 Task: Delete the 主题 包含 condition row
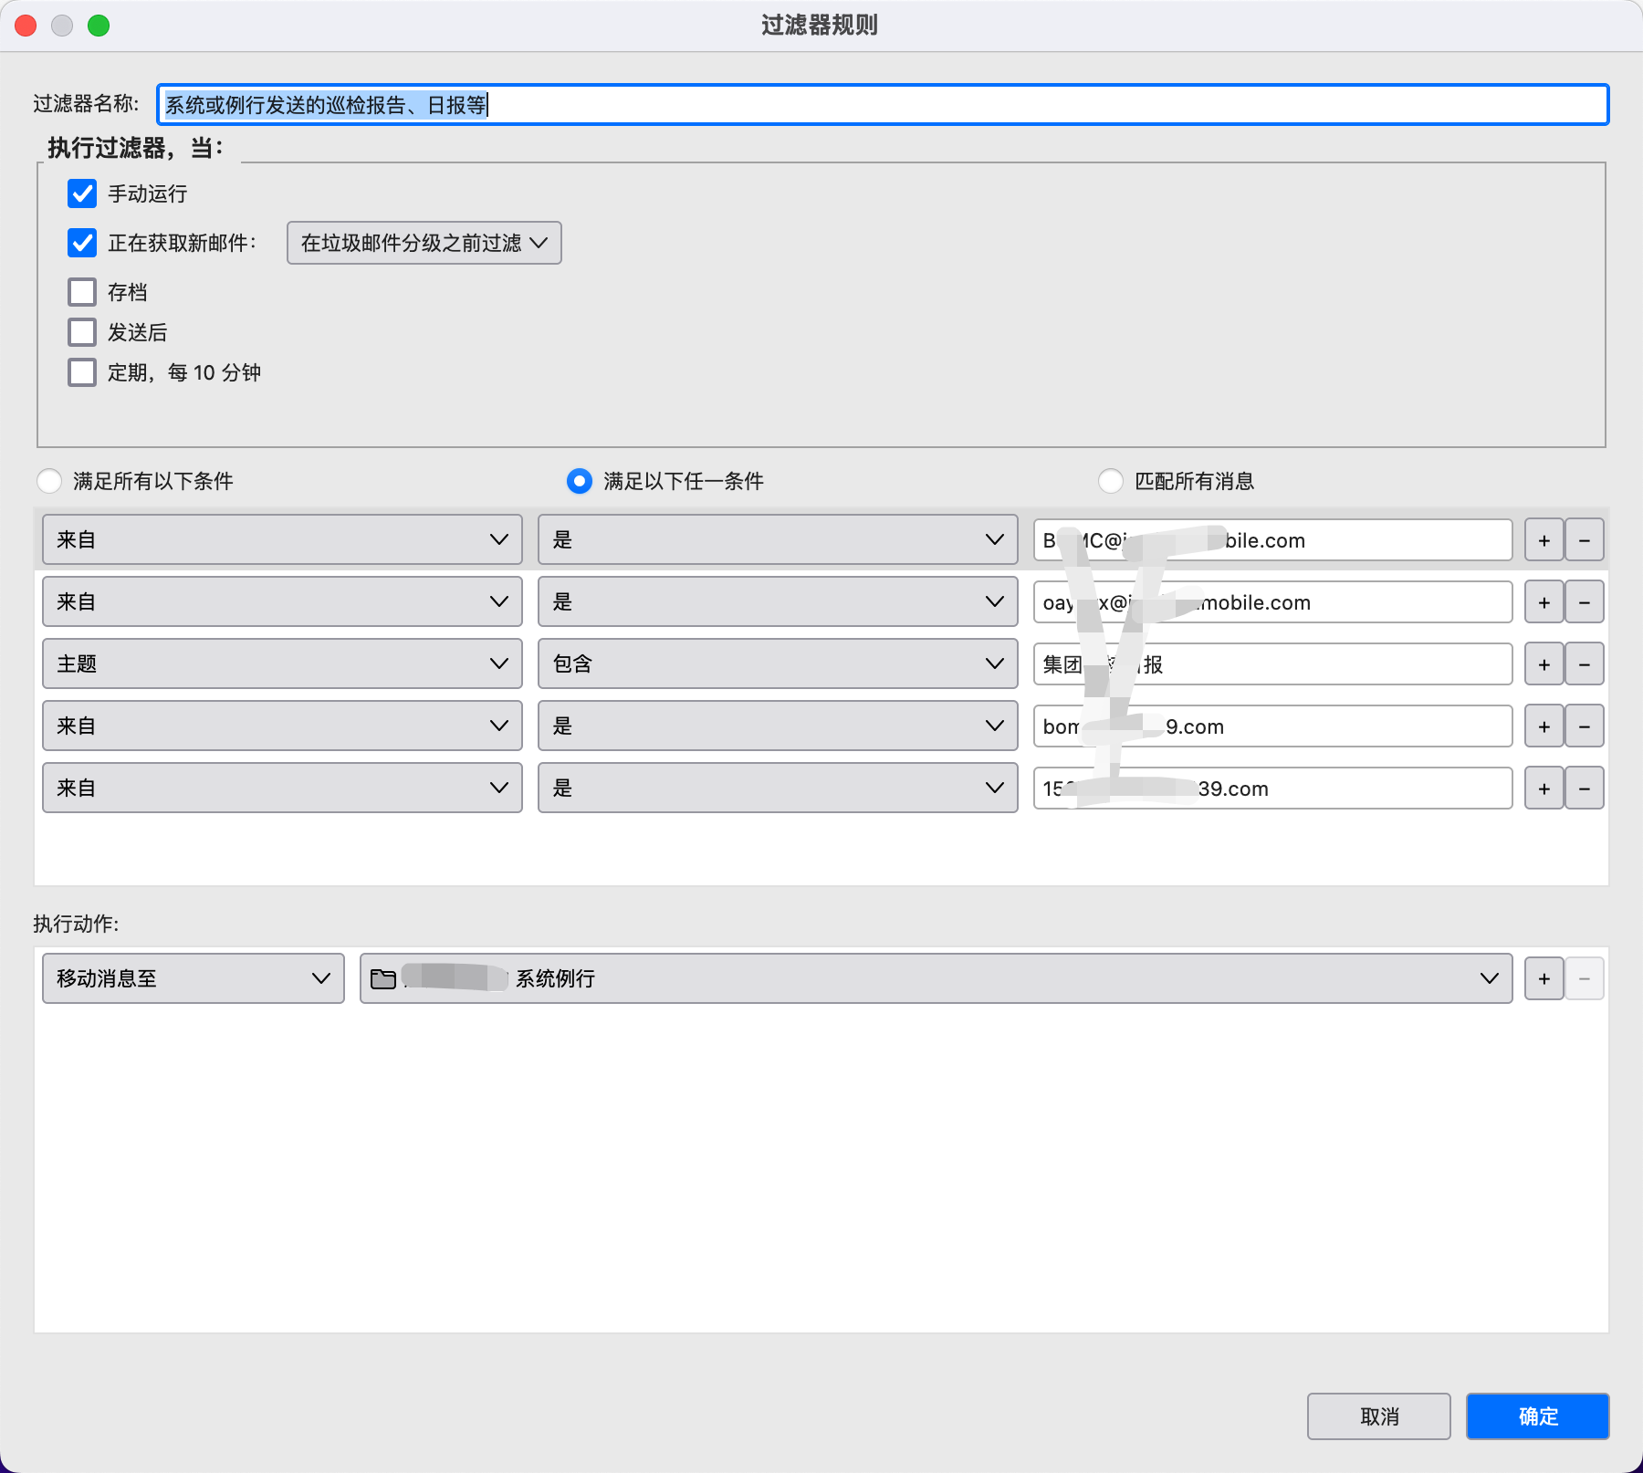(x=1585, y=664)
